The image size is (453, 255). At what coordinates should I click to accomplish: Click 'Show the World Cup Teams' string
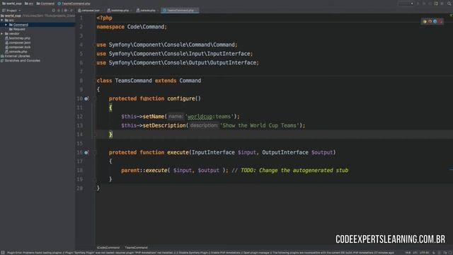tap(260, 125)
